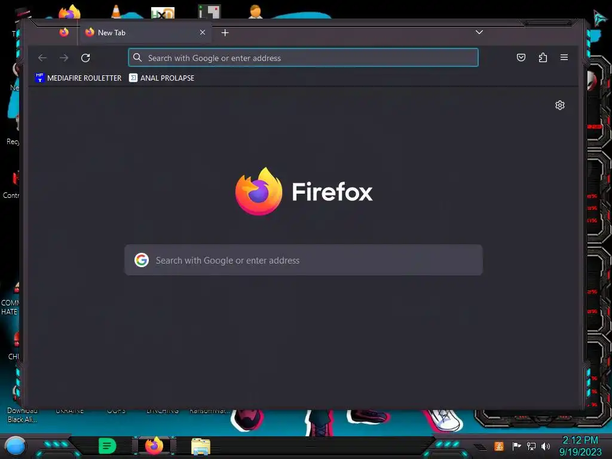Focus the address bar search field
The width and height of the screenshot is (612, 459).
click(x=303, y=58)
